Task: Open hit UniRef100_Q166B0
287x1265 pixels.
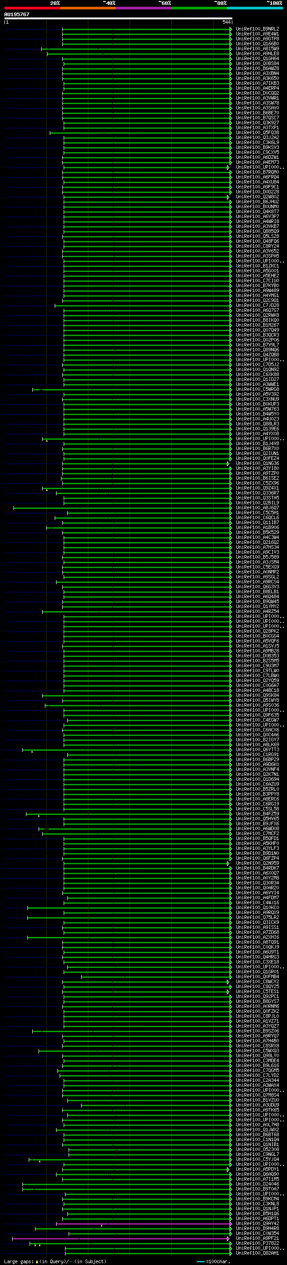Action: 257,44
